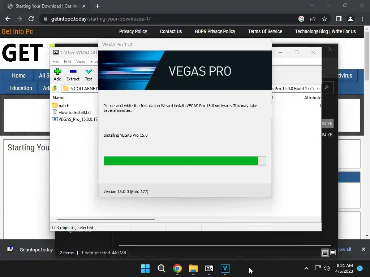Image resolution: width=370 pixels, height=277 pixels.
Task: Open the patch folder in 7-Zip
Action: click(61, 106)
